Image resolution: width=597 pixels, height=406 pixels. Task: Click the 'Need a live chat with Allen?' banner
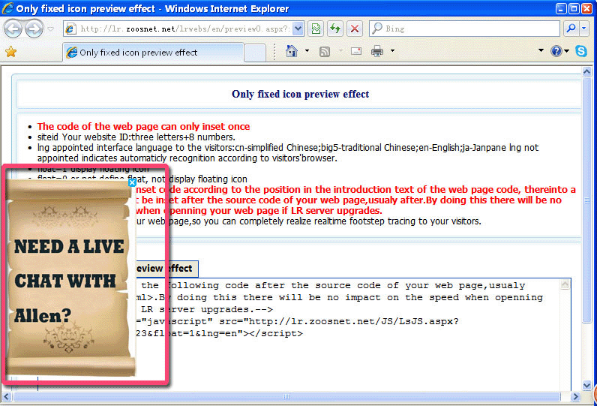coord(70,278)
